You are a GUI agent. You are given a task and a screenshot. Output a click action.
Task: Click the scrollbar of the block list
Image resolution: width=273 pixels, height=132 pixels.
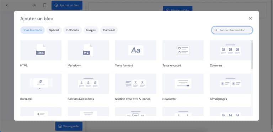[252, 54]
